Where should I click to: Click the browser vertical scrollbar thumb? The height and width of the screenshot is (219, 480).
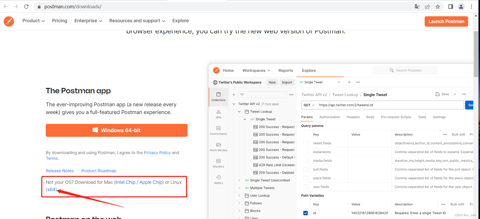click(476, 54)
